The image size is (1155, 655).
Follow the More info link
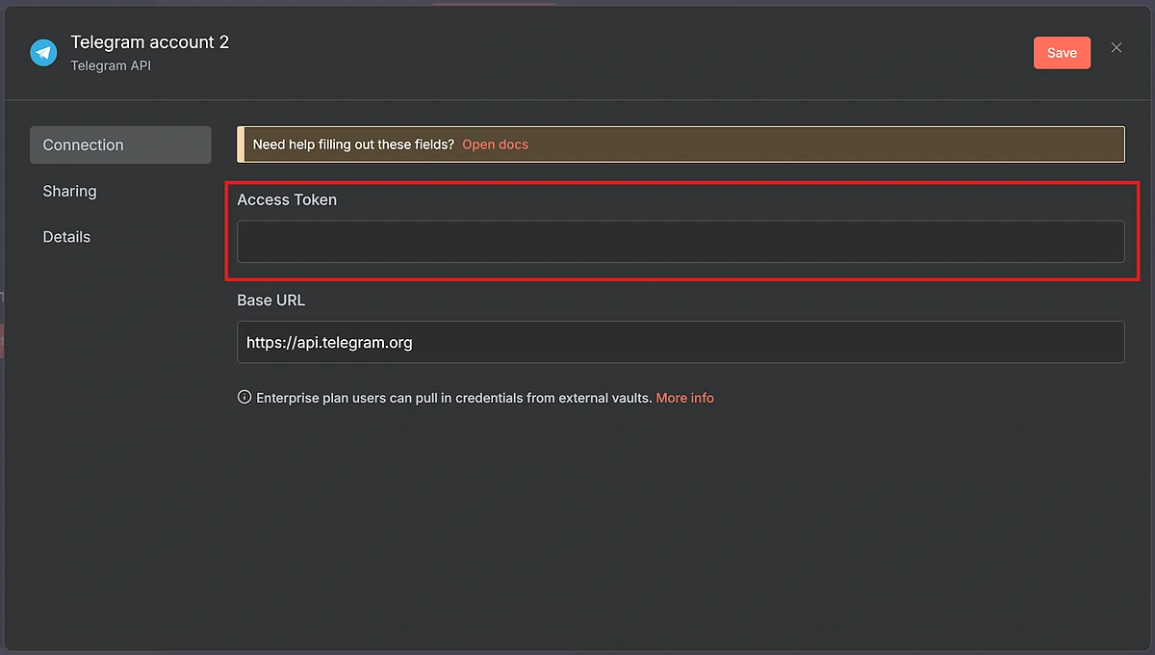(684, 398)
